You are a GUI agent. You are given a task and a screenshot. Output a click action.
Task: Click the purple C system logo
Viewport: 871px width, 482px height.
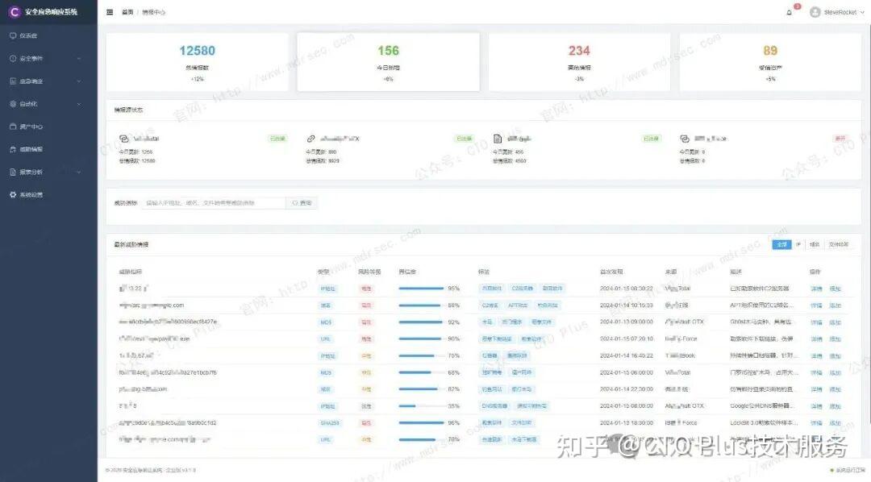(15, 11)
